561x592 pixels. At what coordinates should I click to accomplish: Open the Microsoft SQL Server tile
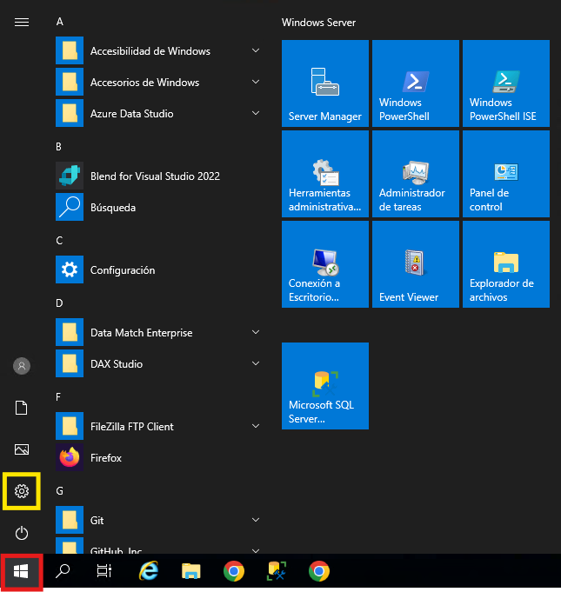(325, 386)
